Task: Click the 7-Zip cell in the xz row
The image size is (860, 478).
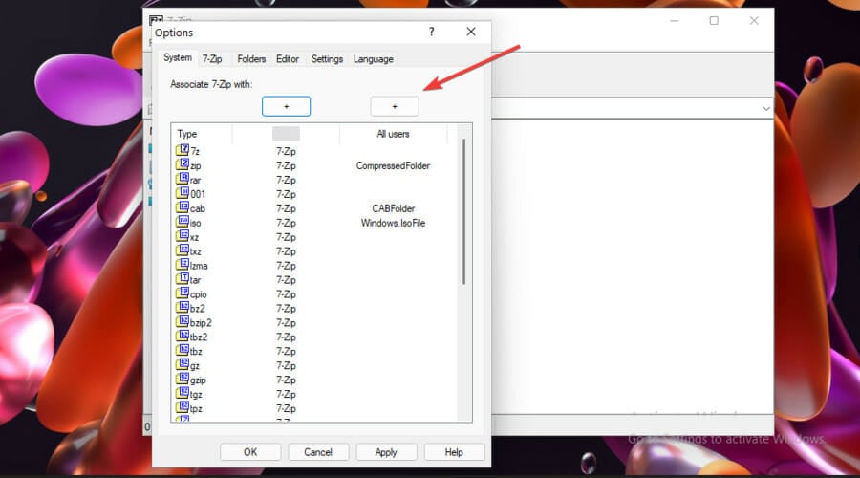Action: tap(287, 237)
